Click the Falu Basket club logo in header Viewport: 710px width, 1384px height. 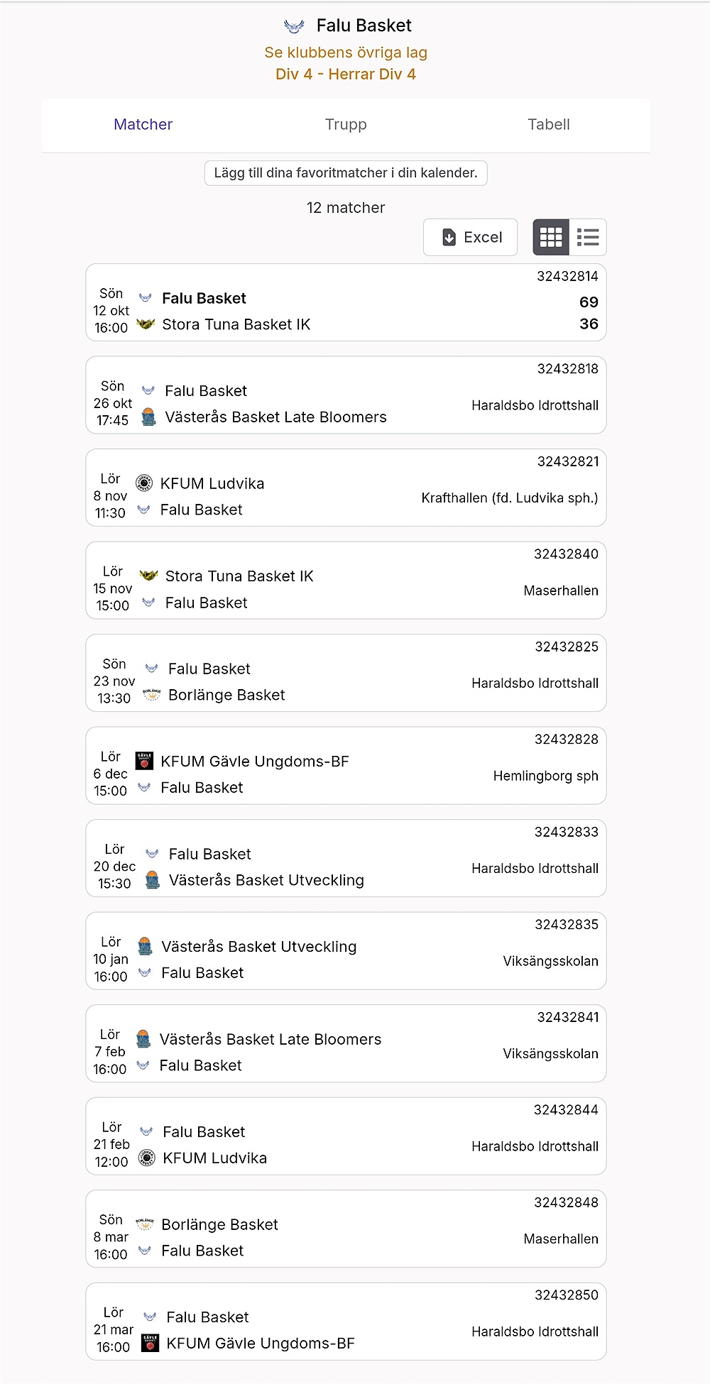coord(294,26)
